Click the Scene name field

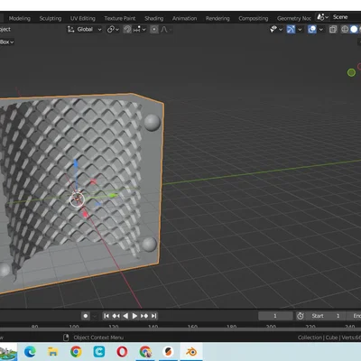pyautogui.click(x=346, y=17)
